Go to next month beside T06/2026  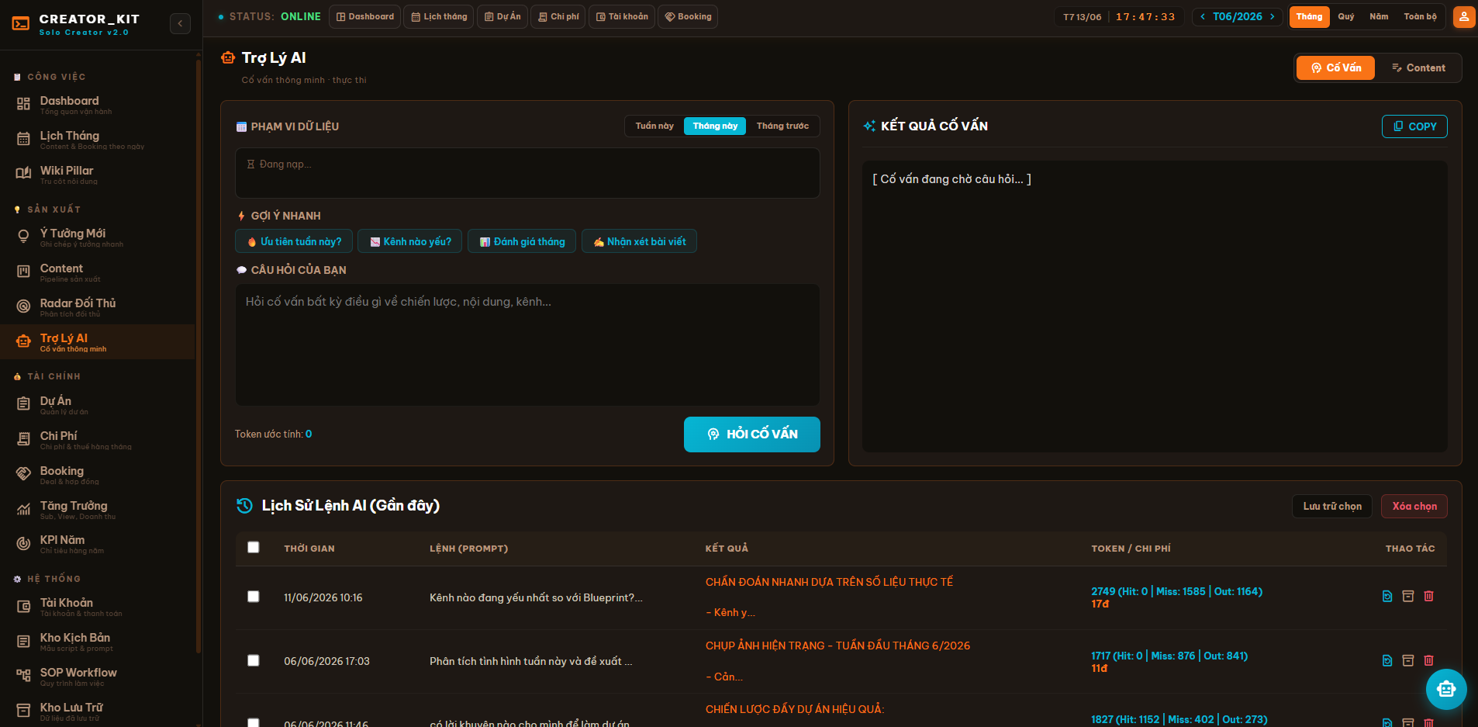click(1273, 16)
